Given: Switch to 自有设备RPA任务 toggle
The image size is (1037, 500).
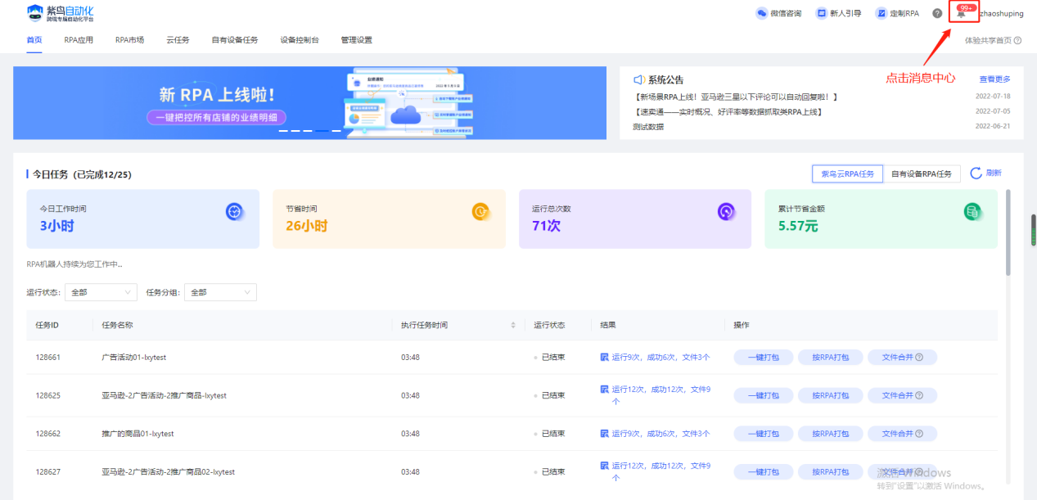Looking at the screenshot, I should [922, 173].
